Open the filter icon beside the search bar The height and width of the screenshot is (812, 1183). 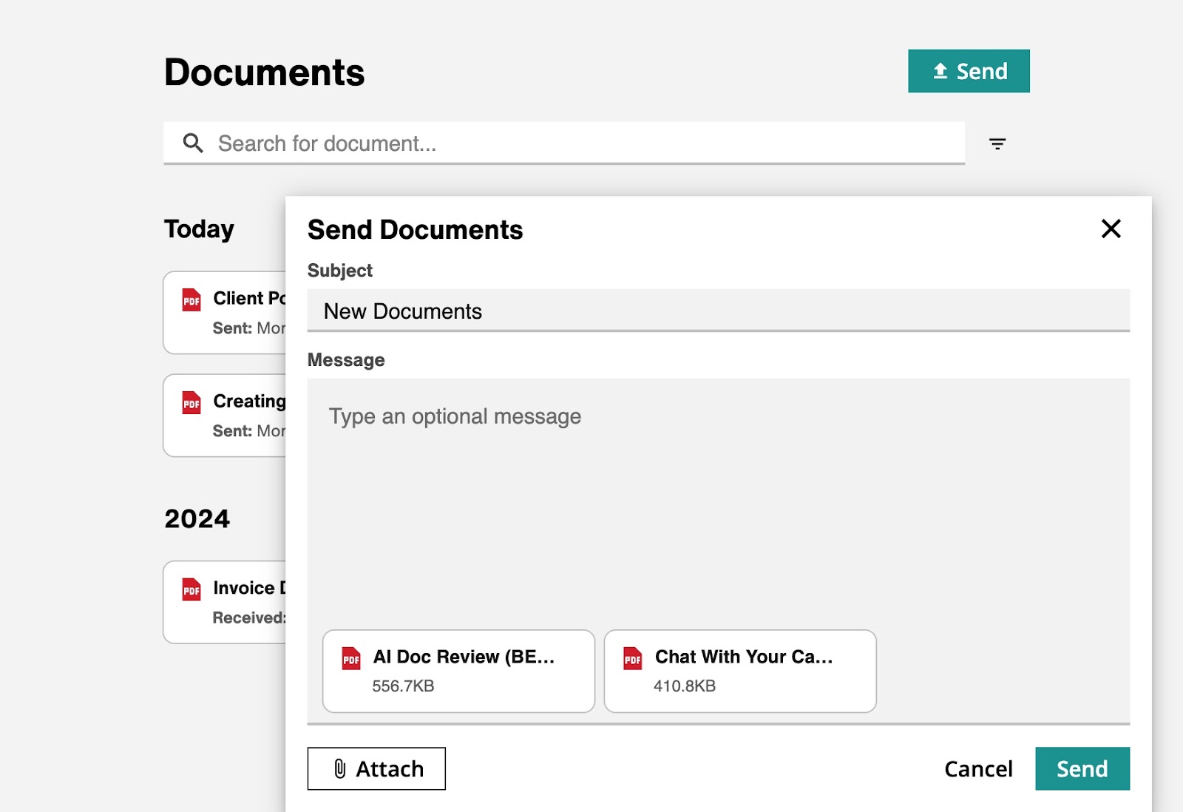pos(998,143)
